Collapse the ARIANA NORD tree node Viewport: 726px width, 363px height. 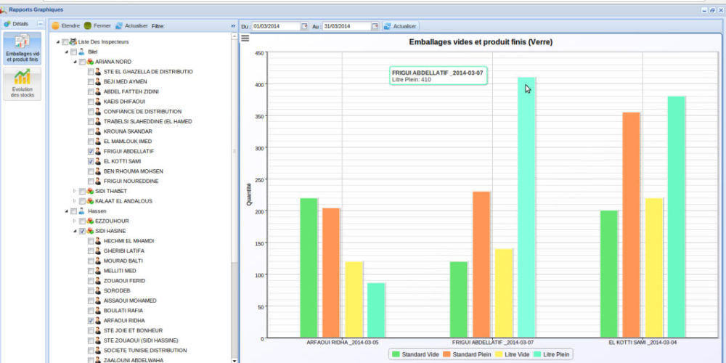[x=74, y=62]
